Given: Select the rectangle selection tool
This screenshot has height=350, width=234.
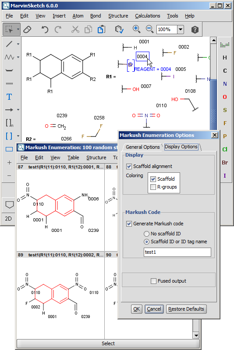Looking at the screenshot, I should pyautogui.click(x=9, y=29).
